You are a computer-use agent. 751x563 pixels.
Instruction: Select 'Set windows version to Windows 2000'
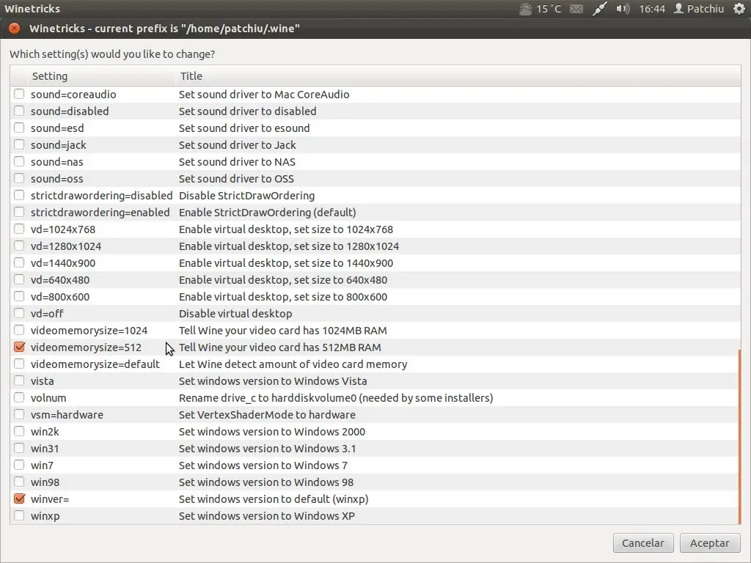click(272, 432)
